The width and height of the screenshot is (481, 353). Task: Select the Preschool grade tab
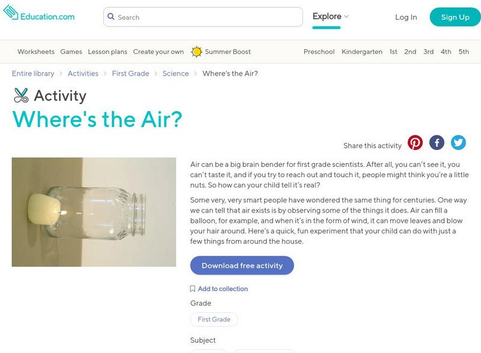click(319, 52)
